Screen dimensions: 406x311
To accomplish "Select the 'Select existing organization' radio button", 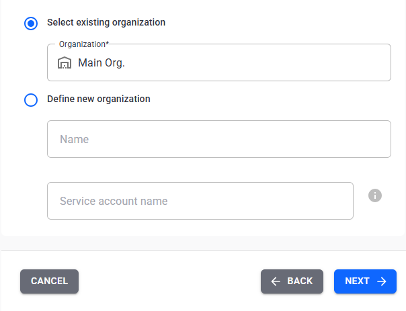I will (x=31, y=24).
